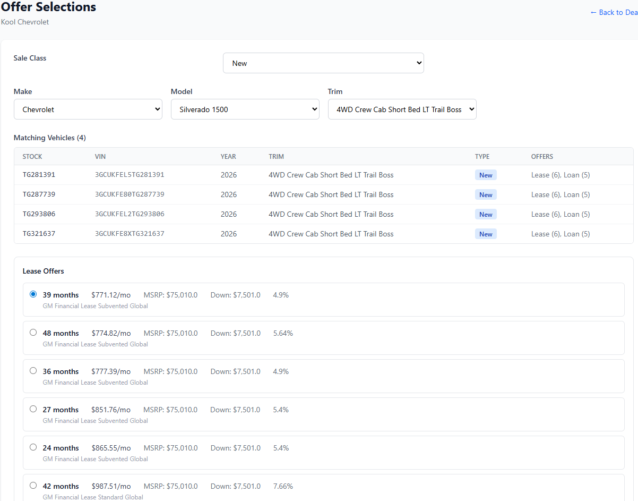This screenshot has width=638, height=501.
Task: Click offers text in TG281391 row
Action: (x=561, y=175)
